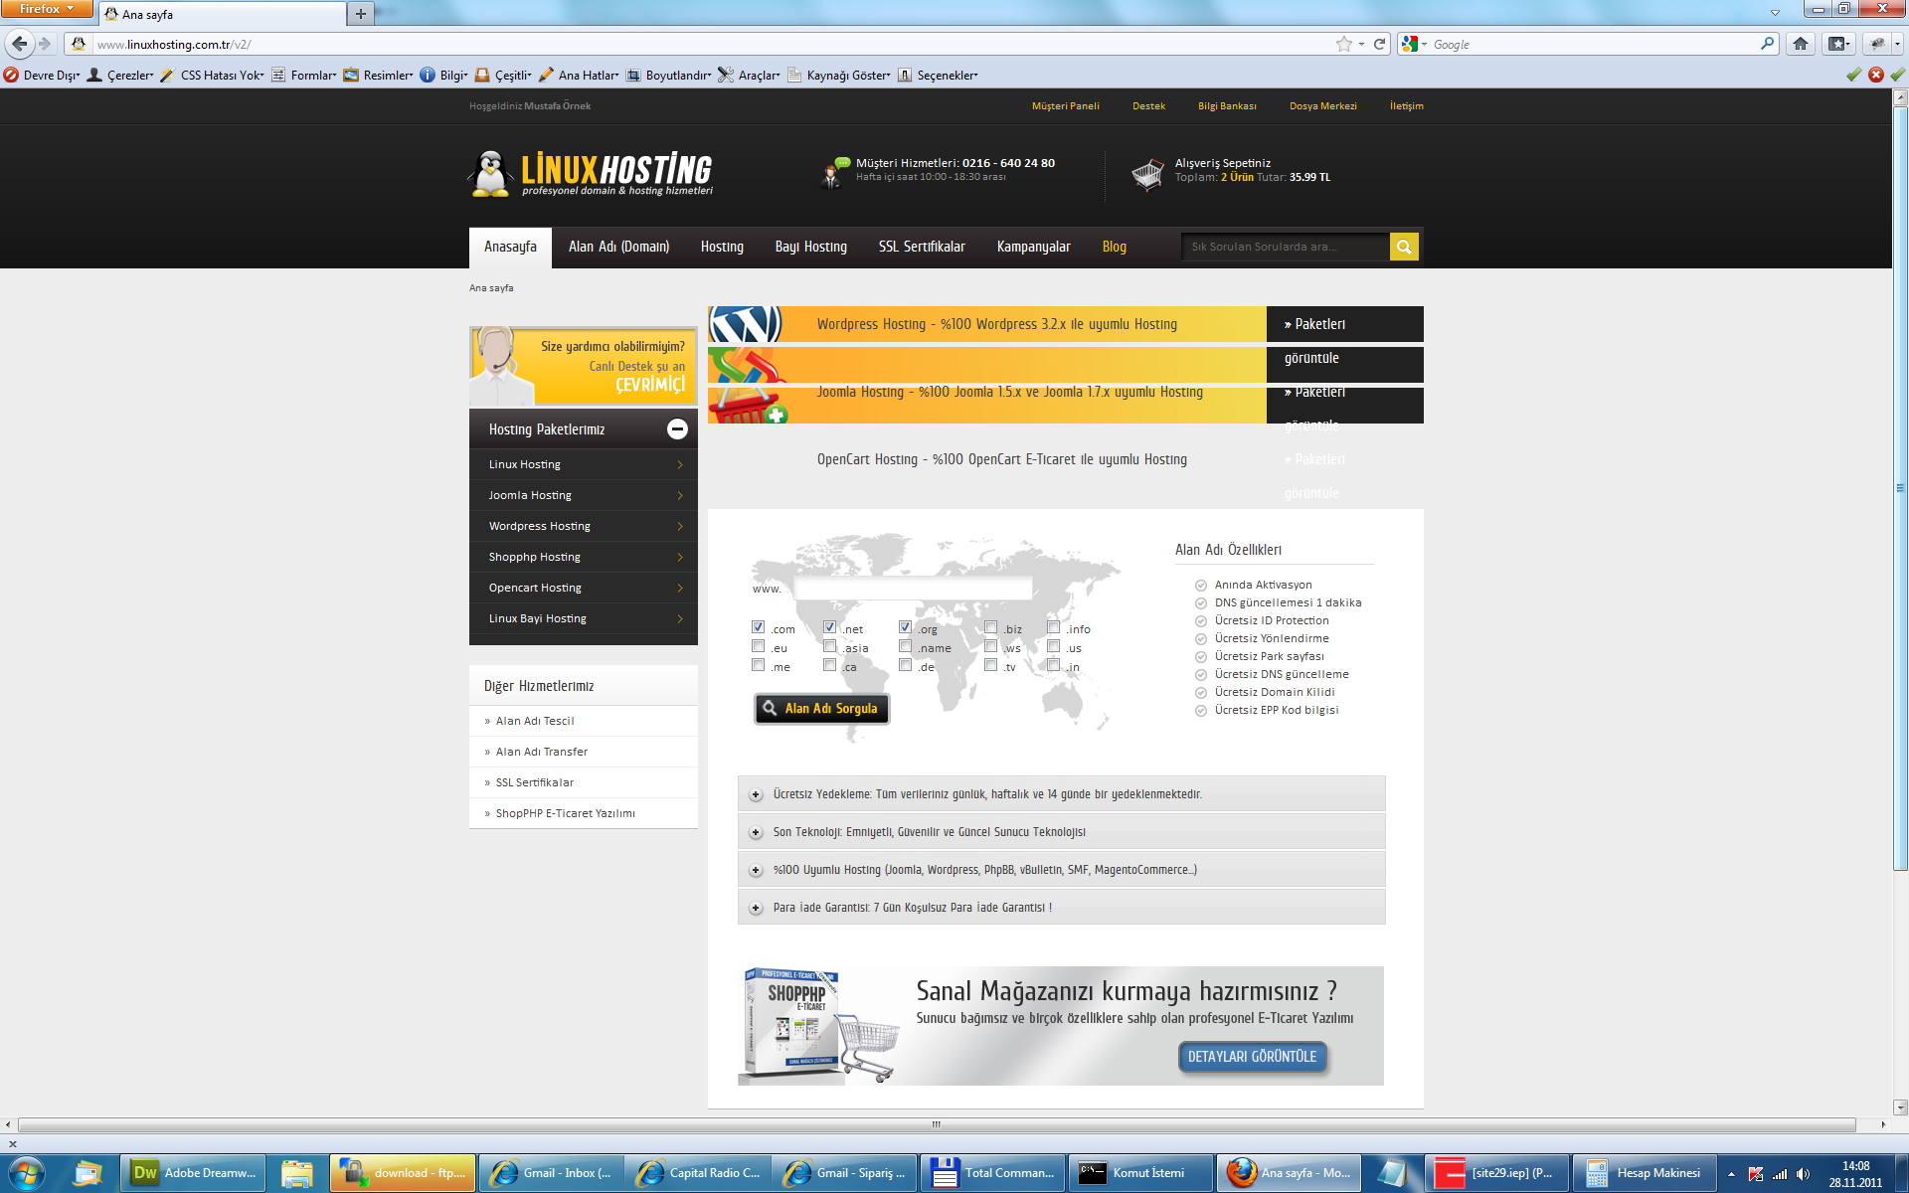Enable the .biz domain checkbox

coord(990,627)
